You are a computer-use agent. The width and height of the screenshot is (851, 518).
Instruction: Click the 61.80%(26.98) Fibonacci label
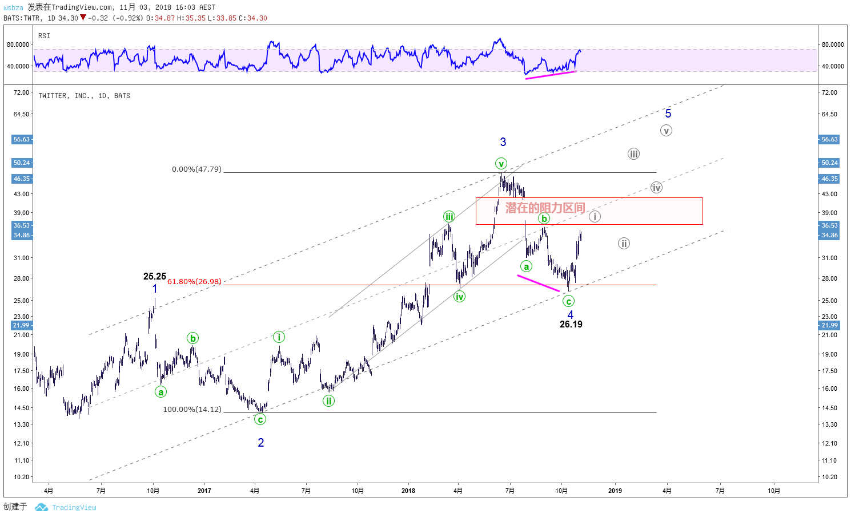pyautogui.click(x=194, y=281)
